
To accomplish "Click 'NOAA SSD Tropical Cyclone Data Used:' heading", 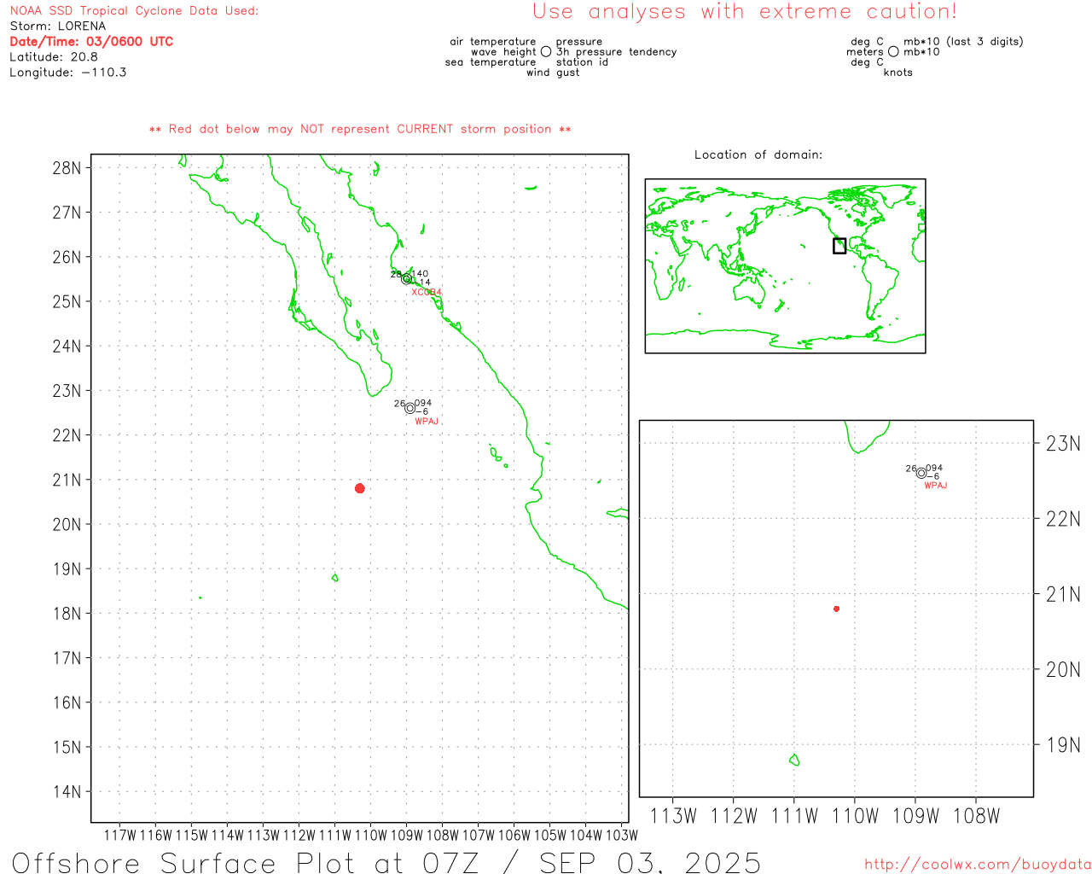I will pos(134,11).
